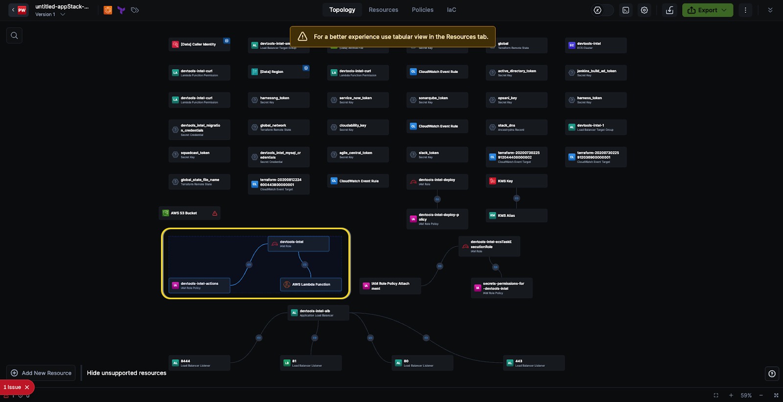Select the jenkins_build_ad_token node
This screenshot has height=402, width=783.
(x=596, y=72)
